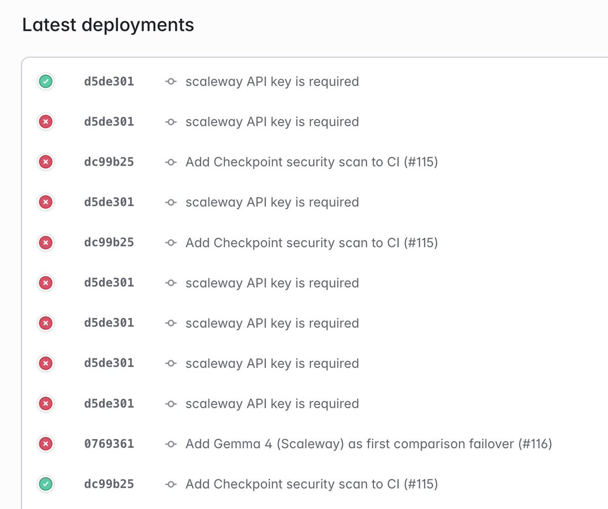Click the red failed icon for 0769361
The width and height of the screenshot is (608, 509).
pos(46,444)
